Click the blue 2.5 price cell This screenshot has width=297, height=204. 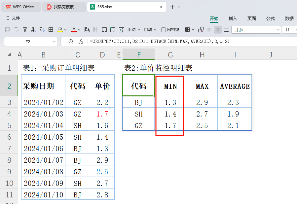click(x=102, y=172)
